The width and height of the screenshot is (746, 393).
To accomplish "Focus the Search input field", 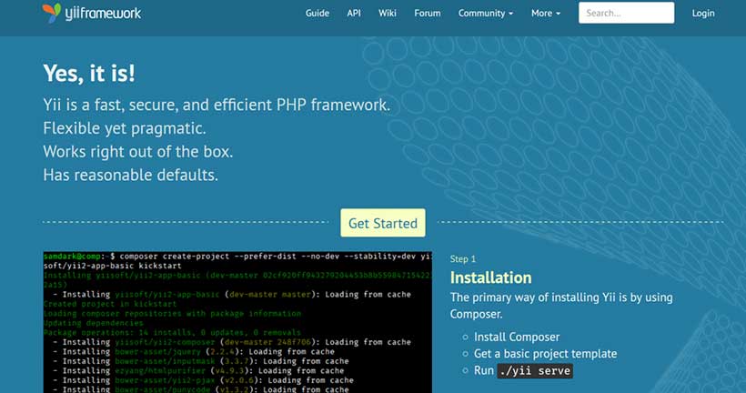I will pos(626,13).
